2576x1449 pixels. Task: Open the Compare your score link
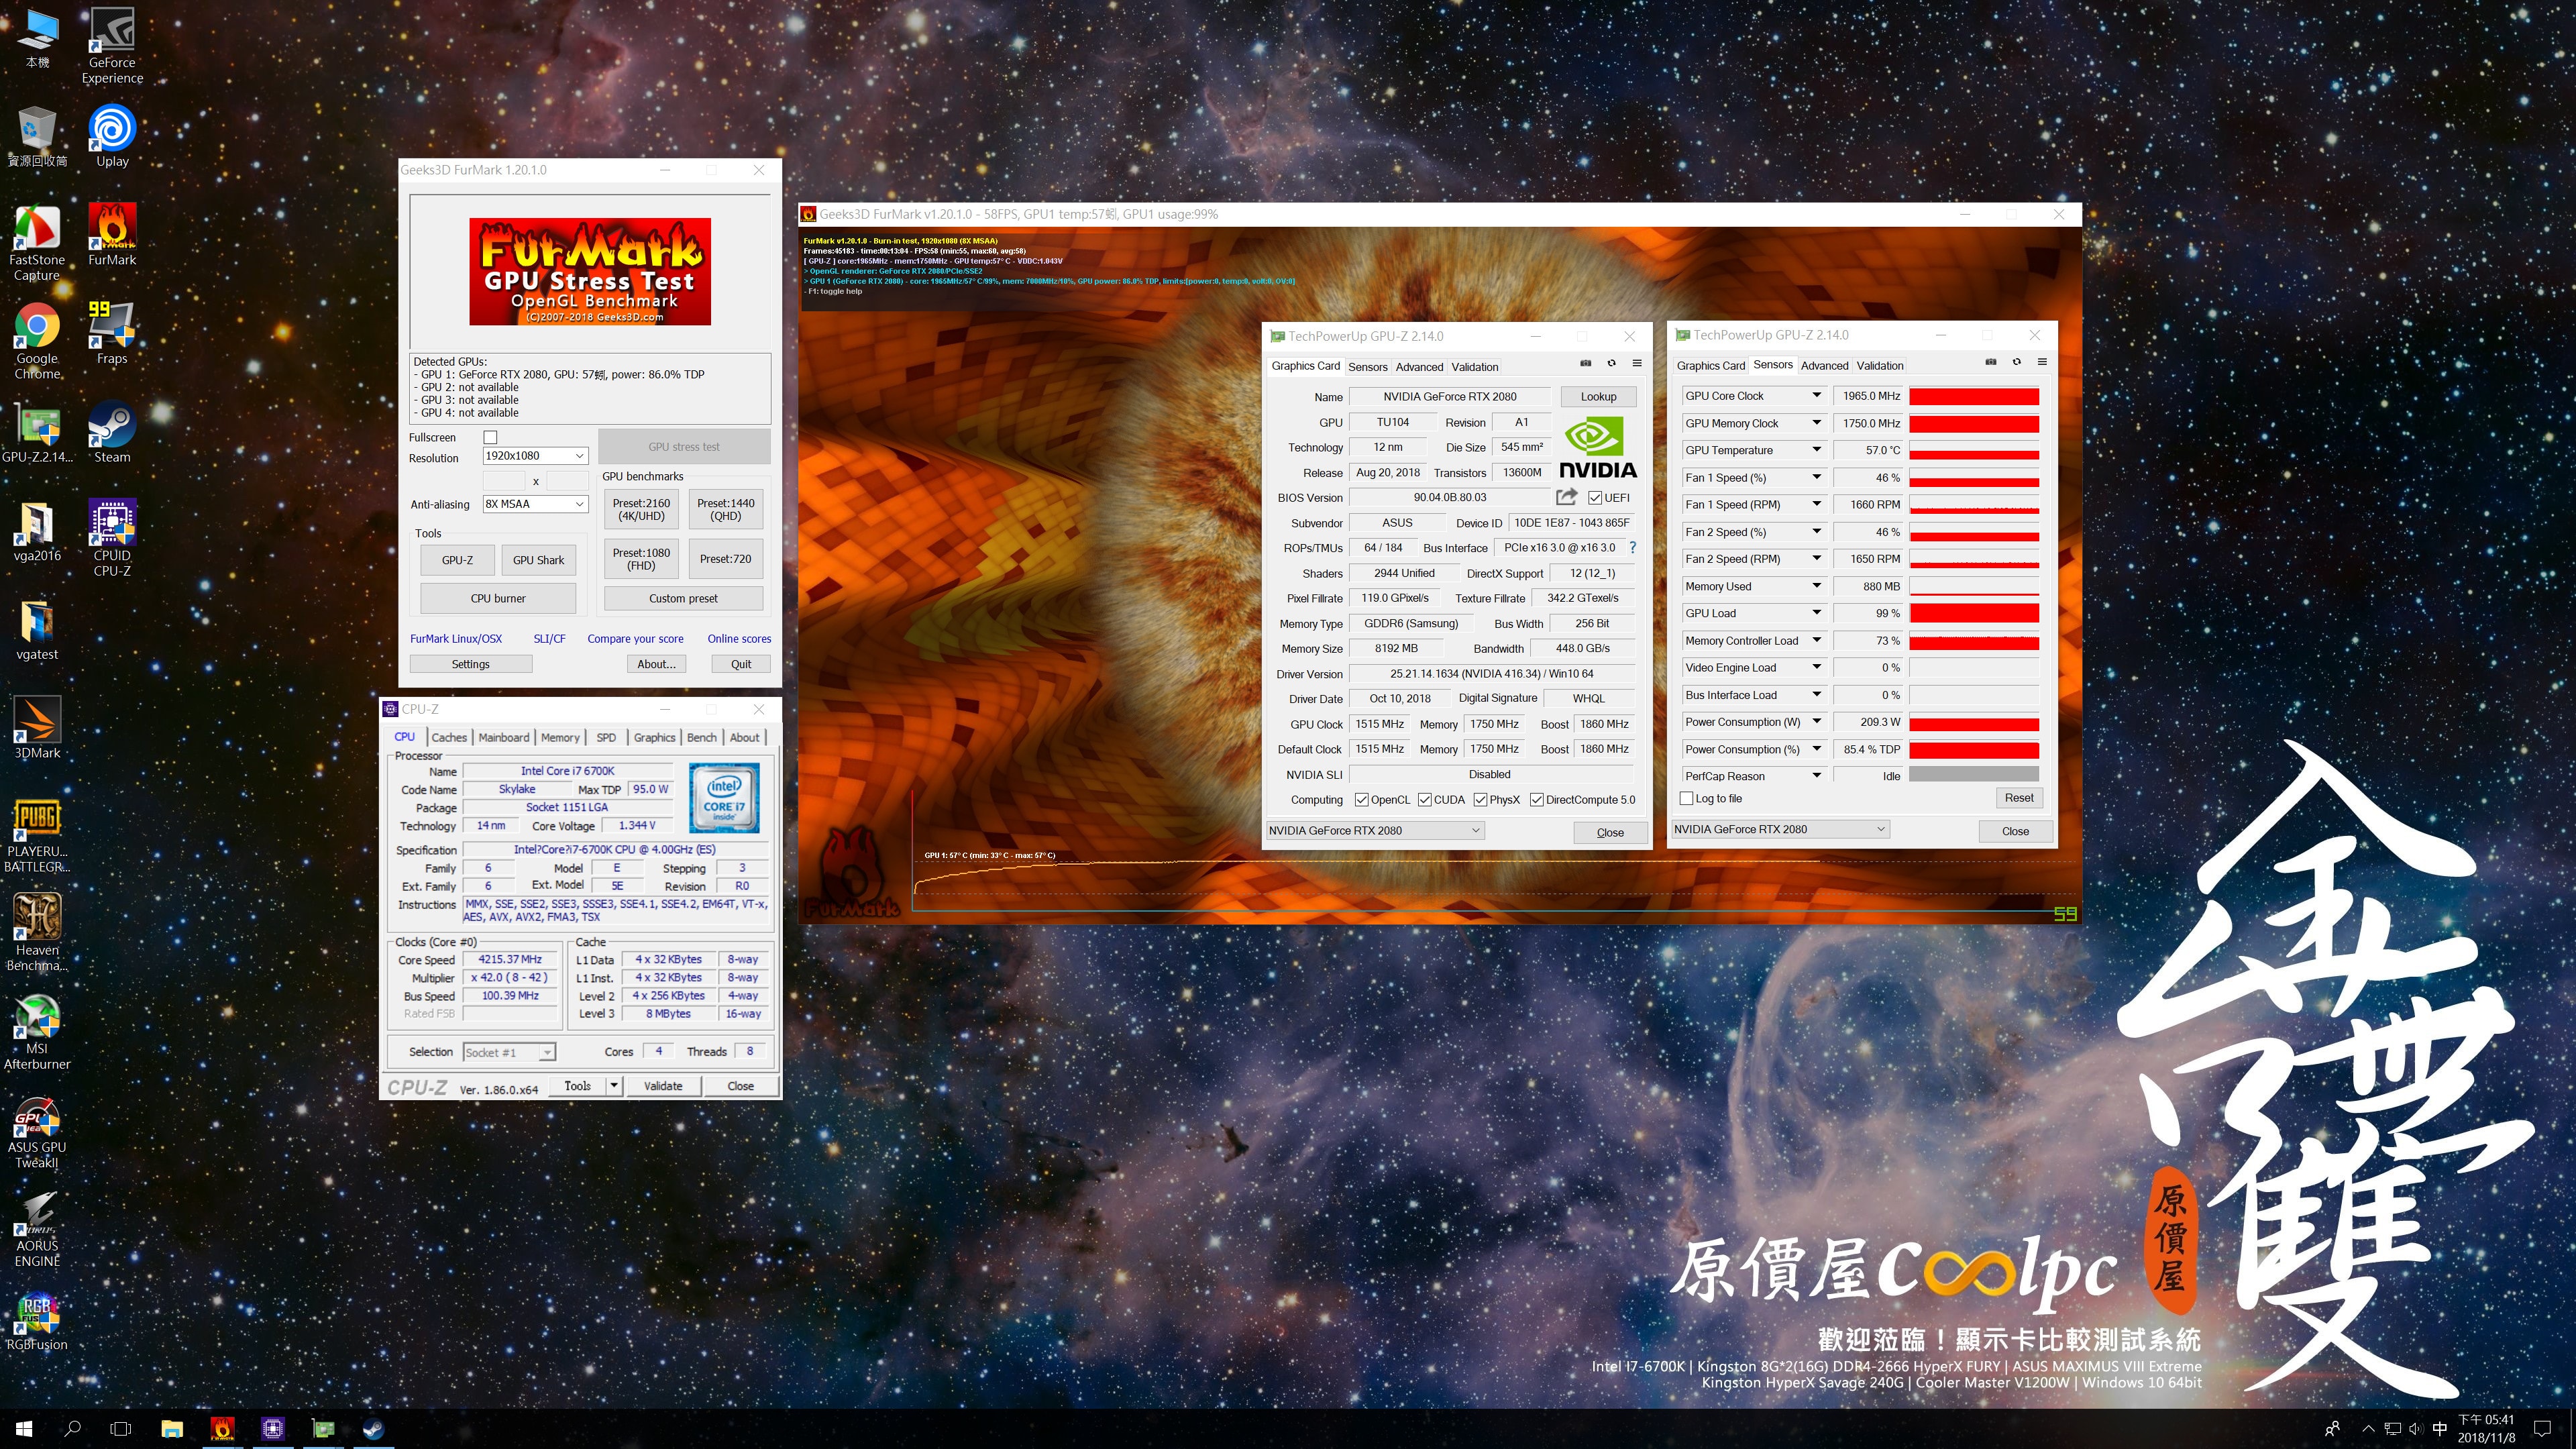[635, 639]
